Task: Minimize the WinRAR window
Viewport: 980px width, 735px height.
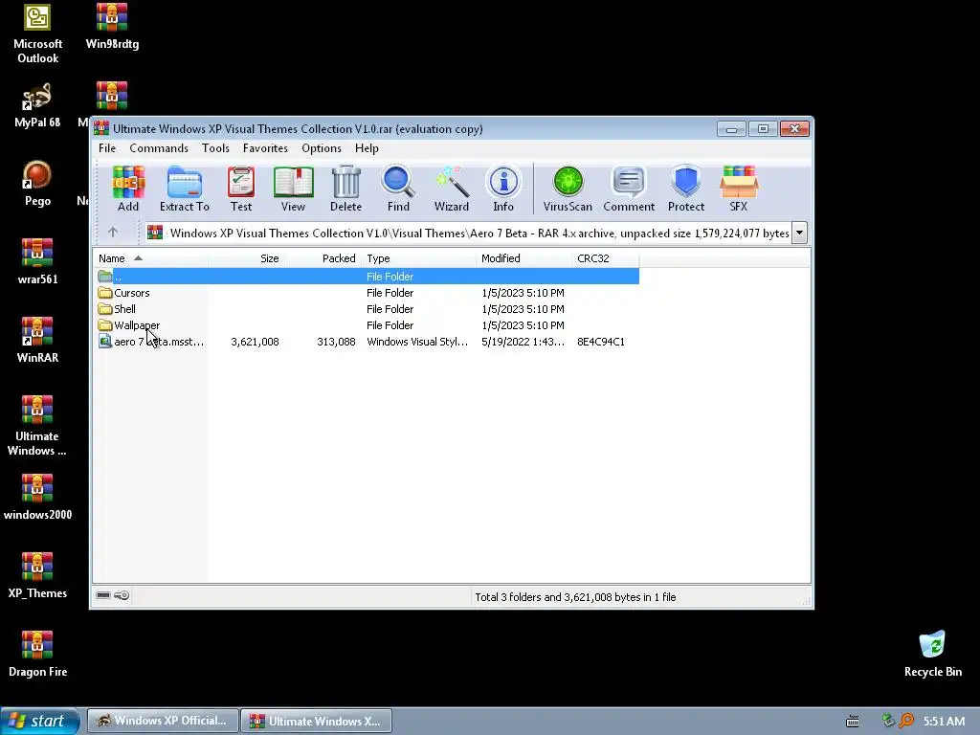Action: coord(731,129)
